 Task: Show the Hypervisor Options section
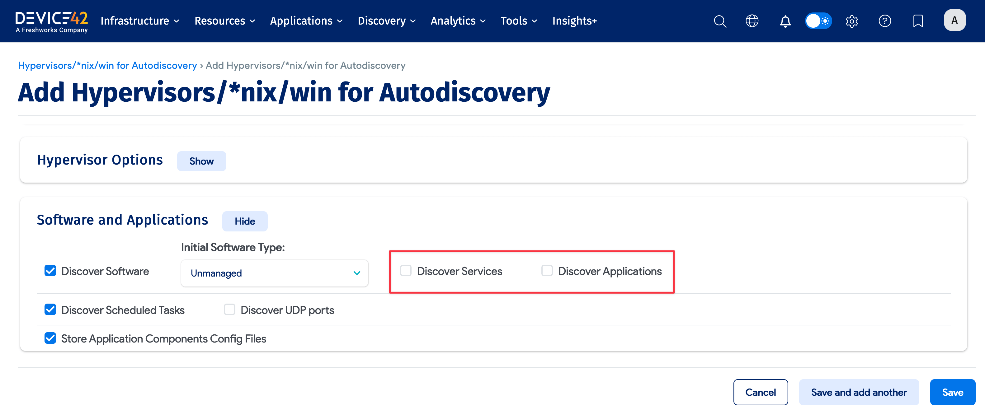[201, 161]
